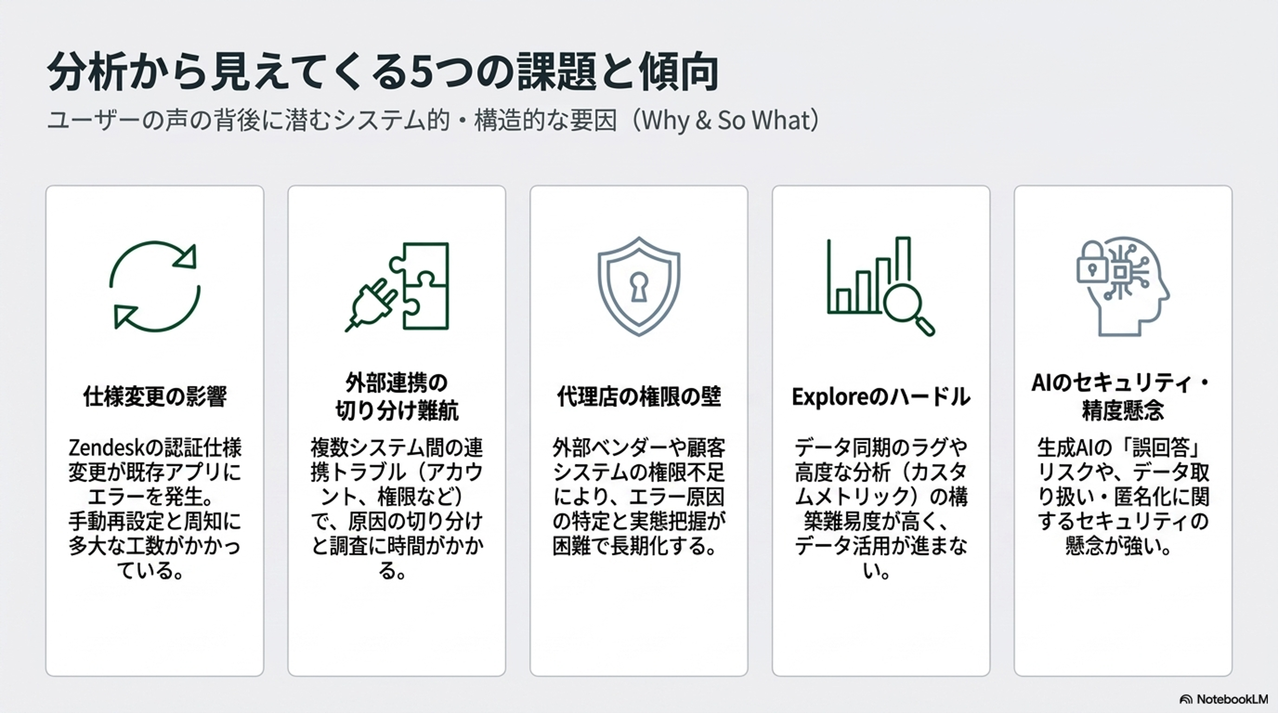The width and height of the screenshot is (1278, 713).
Task: Click the shield with keyhole icon
Action: tap(639, 286)
